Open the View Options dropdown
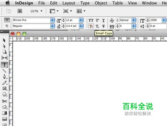167x126 pixels. (58, 11)
